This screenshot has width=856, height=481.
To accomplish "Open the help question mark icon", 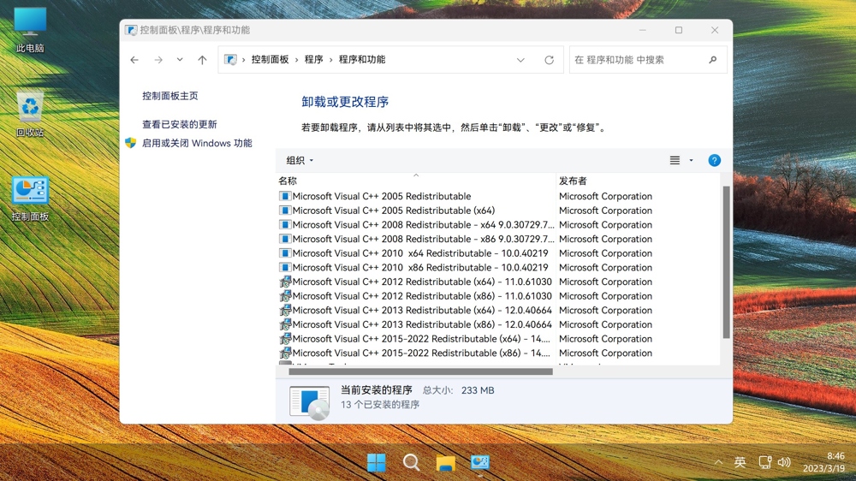I will (x=714, y=160).
